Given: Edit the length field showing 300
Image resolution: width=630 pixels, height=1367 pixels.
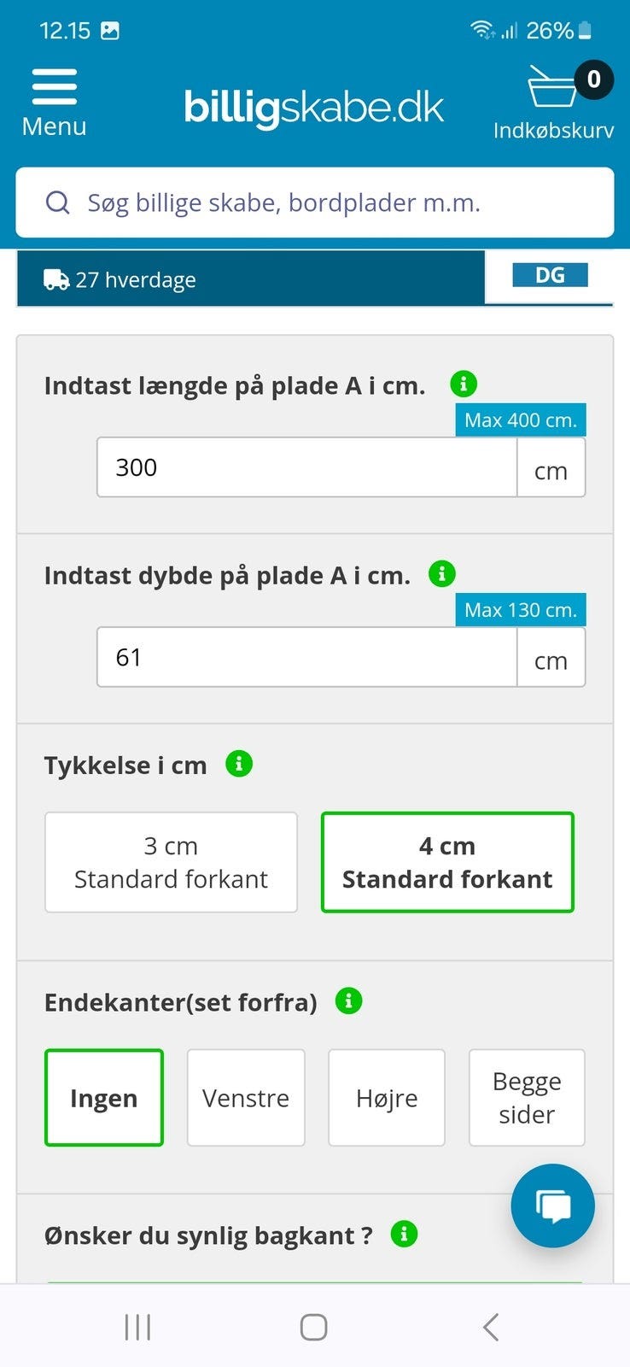Looking at the screenshot, I should pos(307,467).
